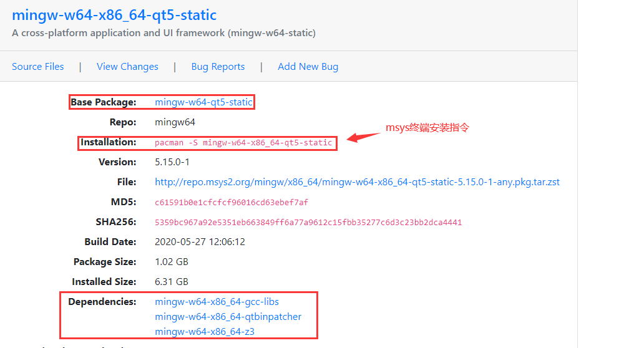The image size is (619, 348).
Task: Open the Source Files link
Action: tap(38, 67)
